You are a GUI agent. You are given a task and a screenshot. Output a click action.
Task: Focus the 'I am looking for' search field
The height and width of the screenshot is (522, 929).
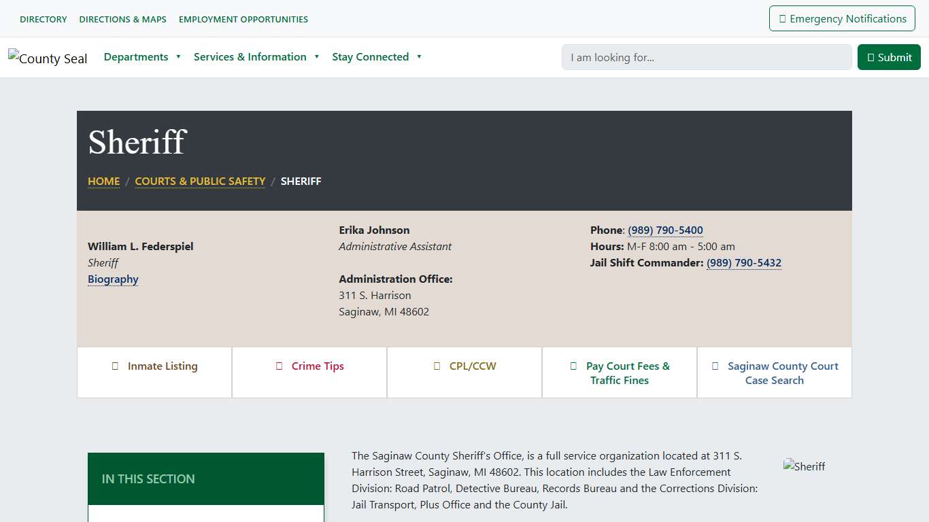coord(706,58)
